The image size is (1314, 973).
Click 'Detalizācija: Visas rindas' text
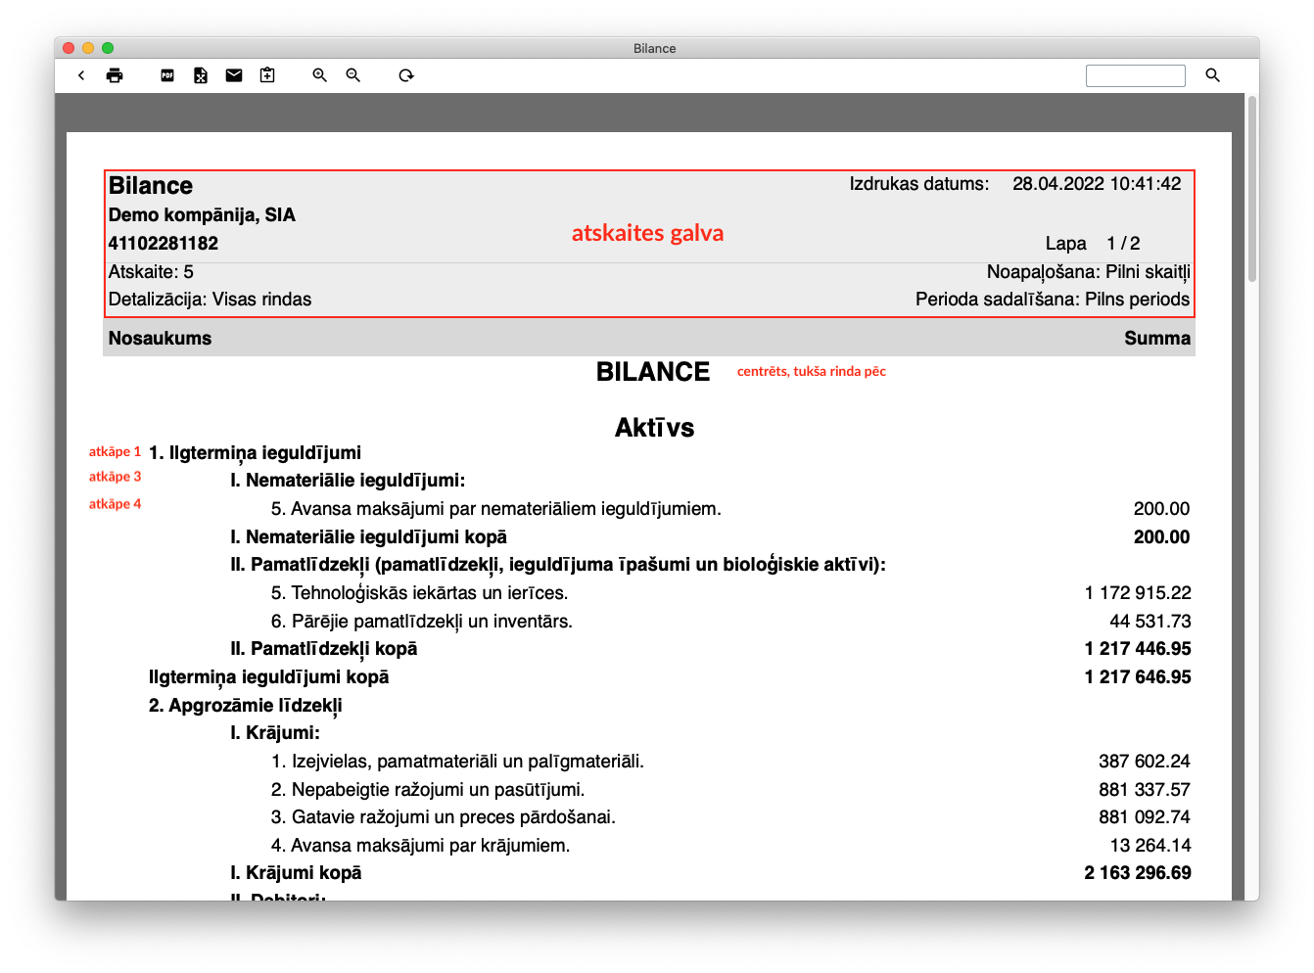pyautogui.click(x=210, y=300)
